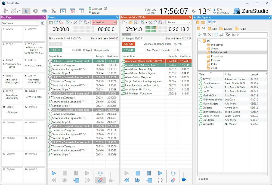
Task: Stop playback in the Main player
Action: [138, 173]
